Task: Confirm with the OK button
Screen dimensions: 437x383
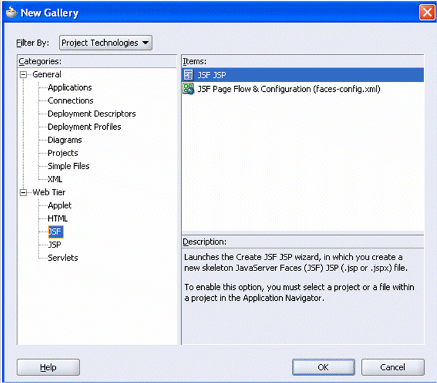Action: coord(323,367)
